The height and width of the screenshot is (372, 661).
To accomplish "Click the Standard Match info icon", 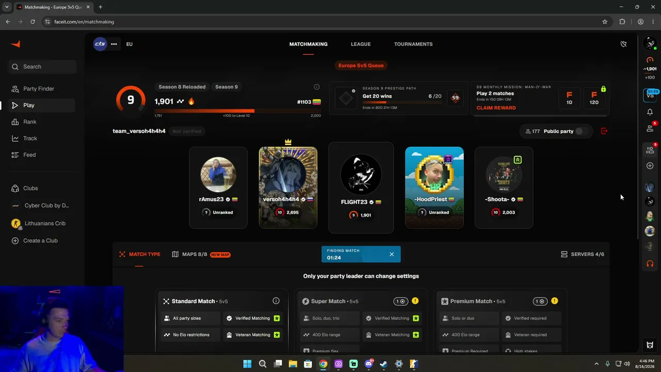I will [x=276, y=301].
